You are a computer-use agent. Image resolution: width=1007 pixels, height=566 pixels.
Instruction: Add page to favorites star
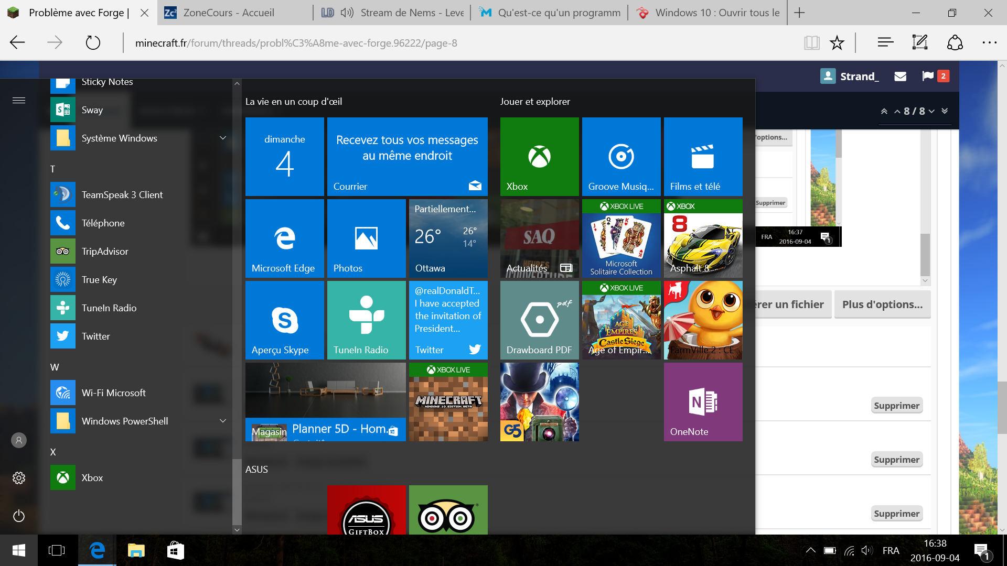tap(837, 43)
